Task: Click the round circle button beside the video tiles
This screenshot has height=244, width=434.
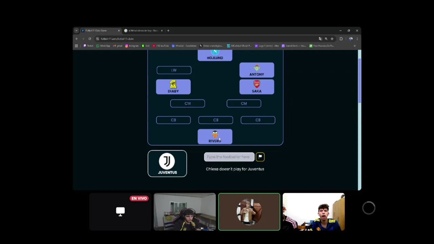Action: pos(369,208)
